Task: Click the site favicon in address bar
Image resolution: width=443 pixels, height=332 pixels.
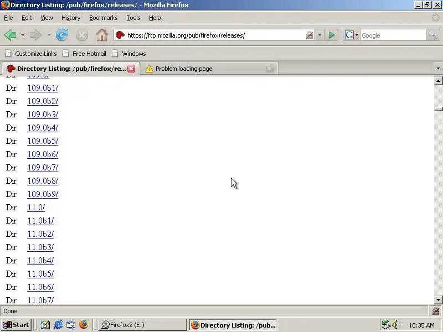Action: (120, 35)
